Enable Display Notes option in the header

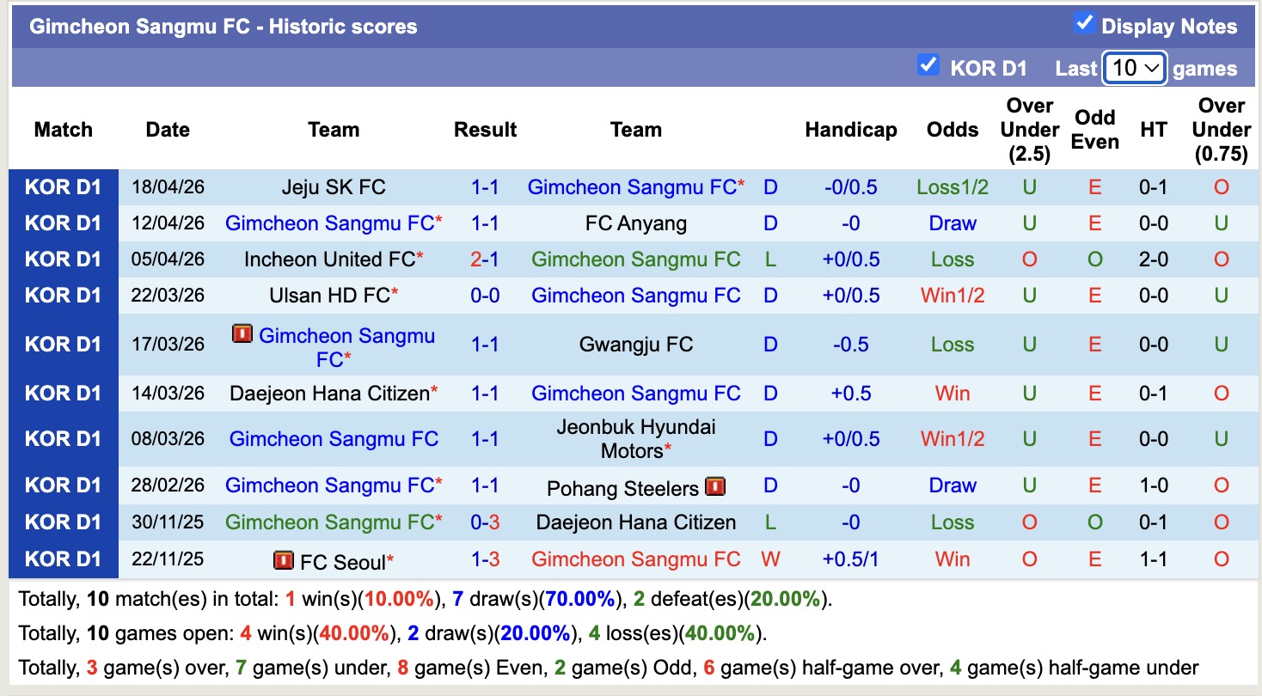pos(1084,26)
